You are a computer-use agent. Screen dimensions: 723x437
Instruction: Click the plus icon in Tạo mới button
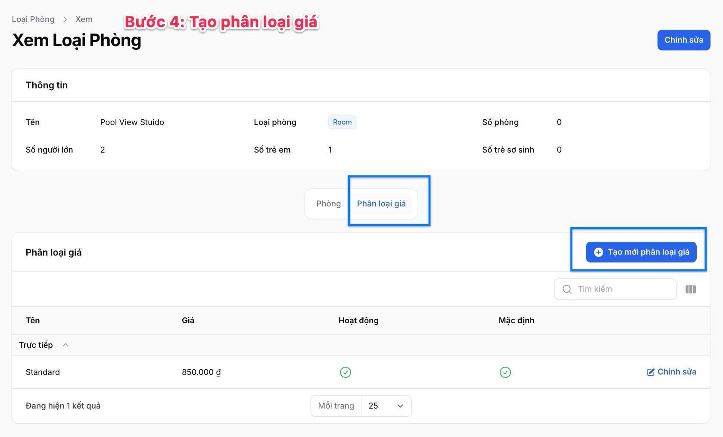click(x=598, y=252)
